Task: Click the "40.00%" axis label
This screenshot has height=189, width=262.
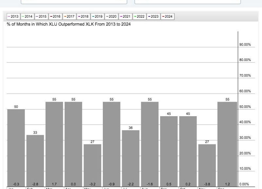Action: coord(245,122)
